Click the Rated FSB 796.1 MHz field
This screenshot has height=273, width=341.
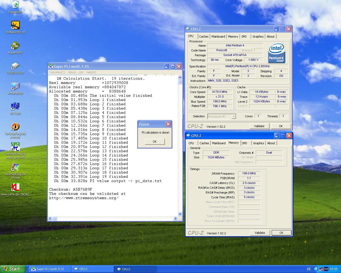click(220, 106)
